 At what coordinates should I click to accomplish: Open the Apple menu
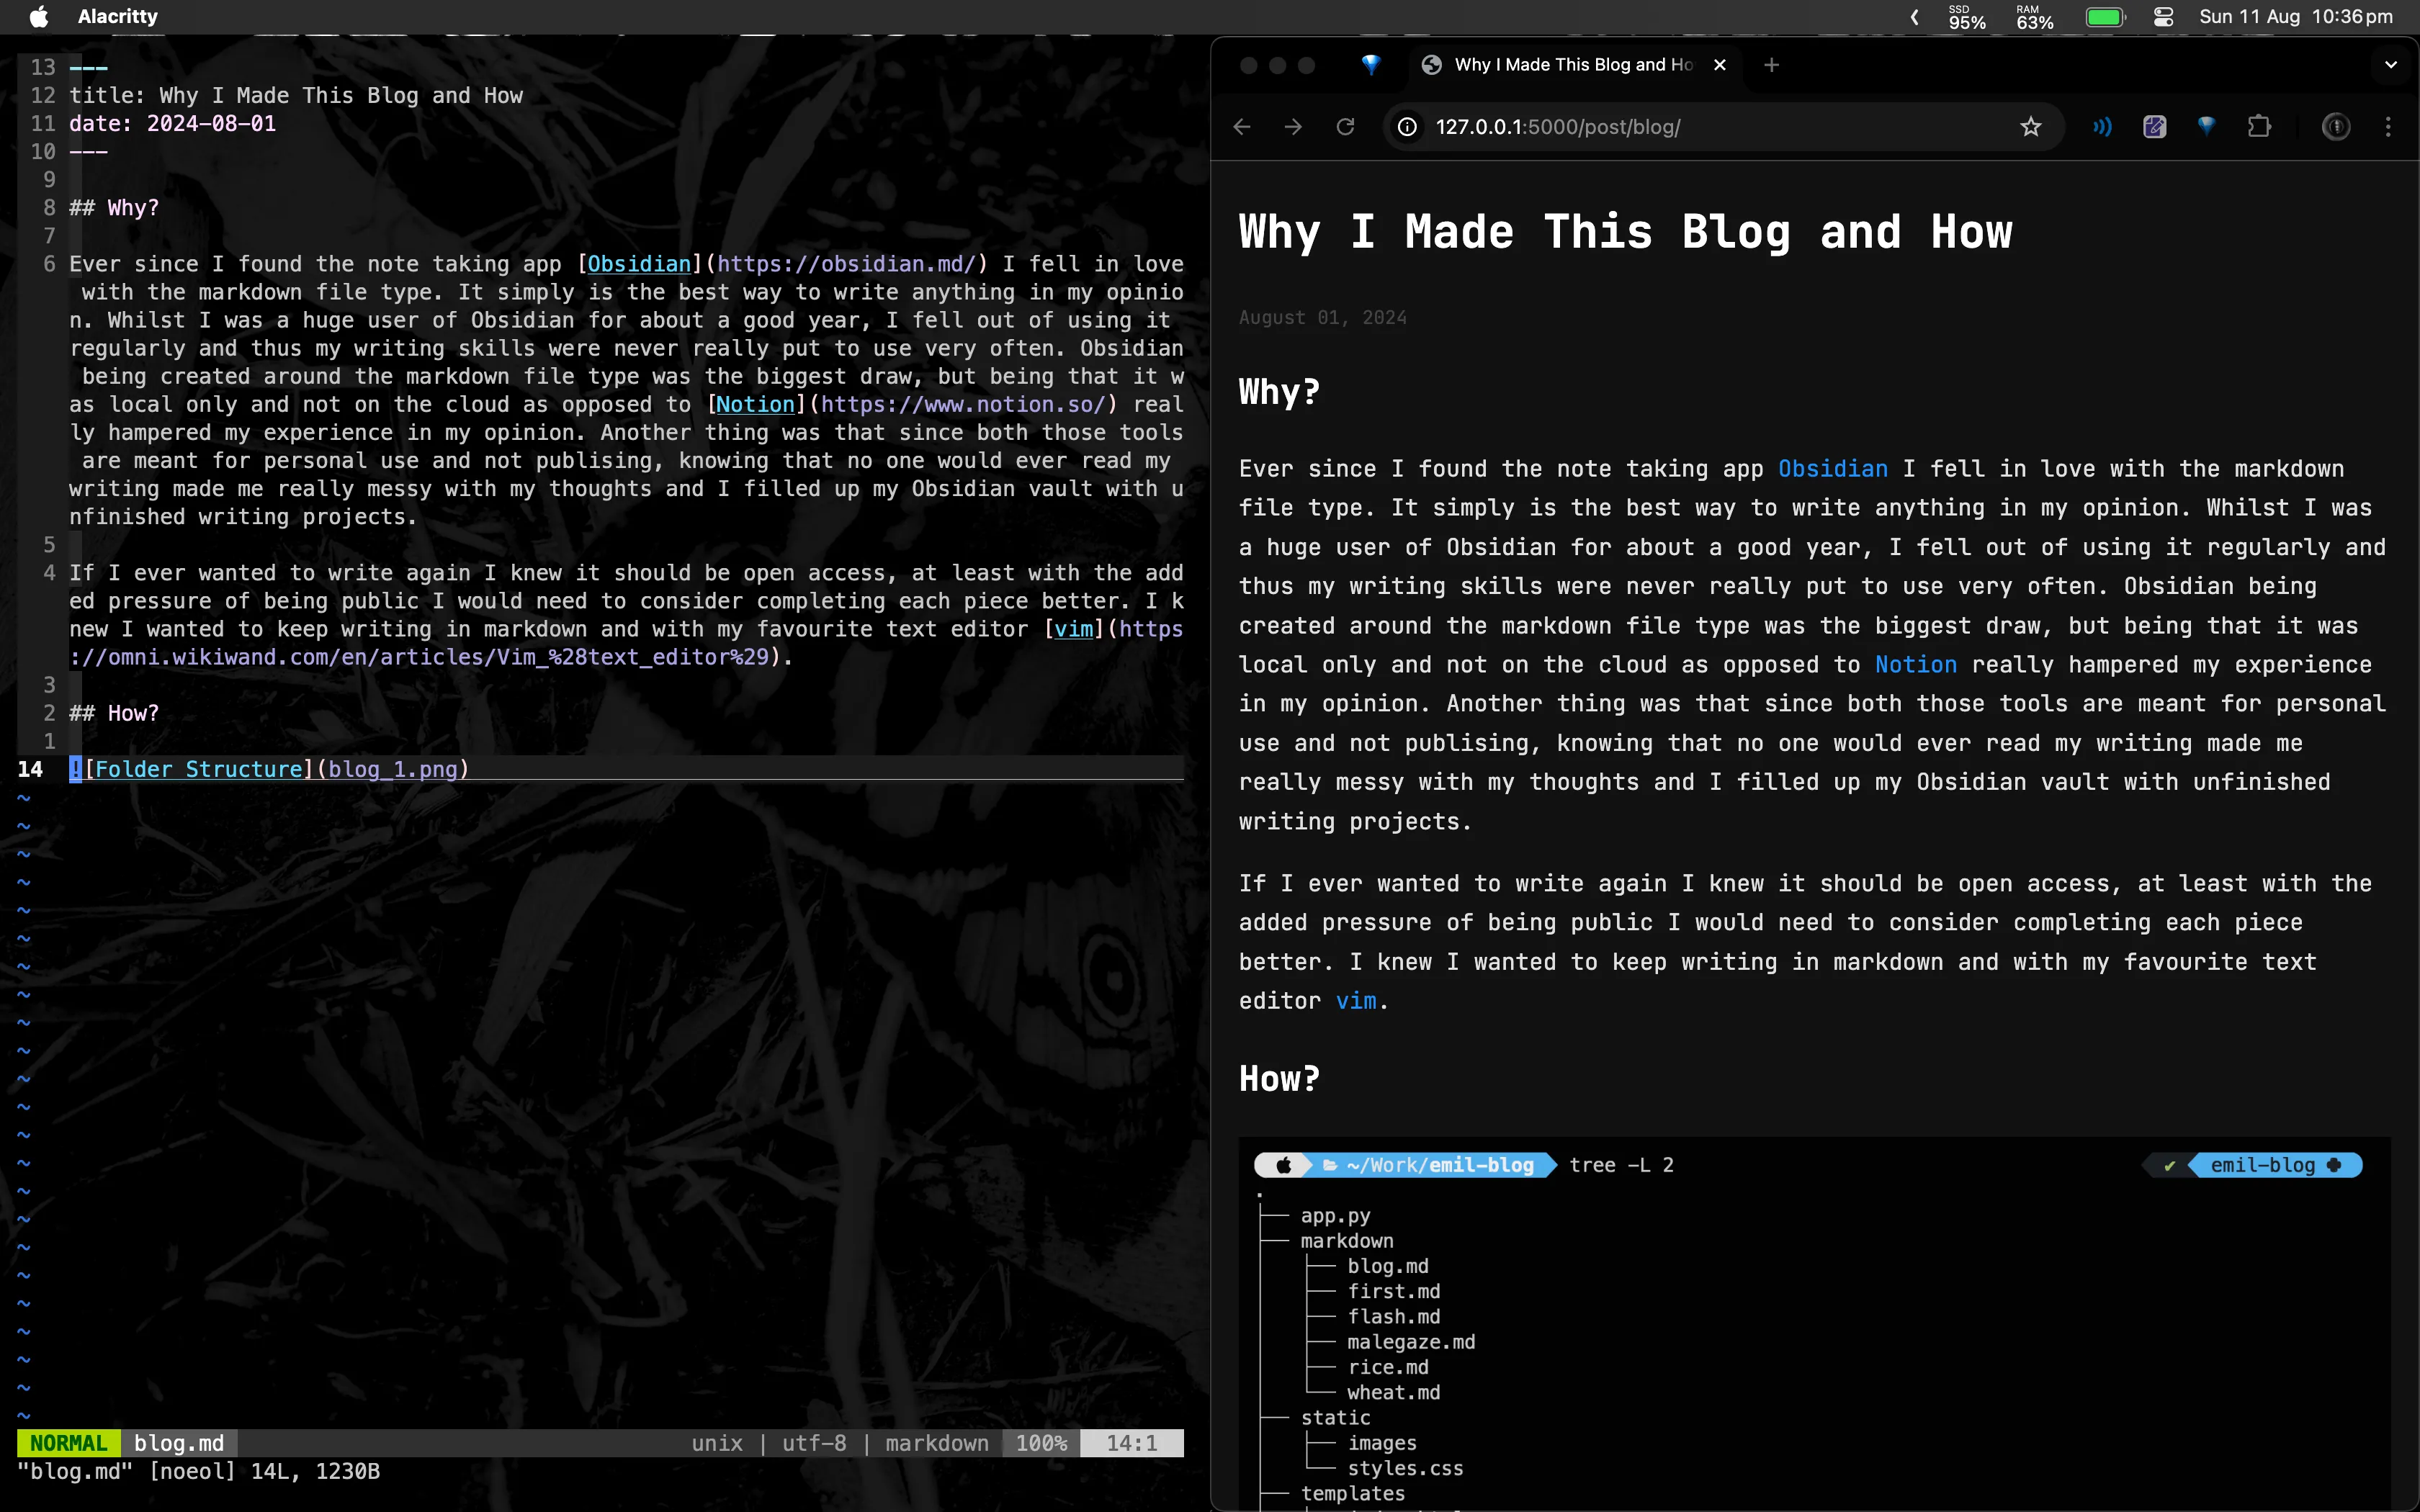[39, 16]
